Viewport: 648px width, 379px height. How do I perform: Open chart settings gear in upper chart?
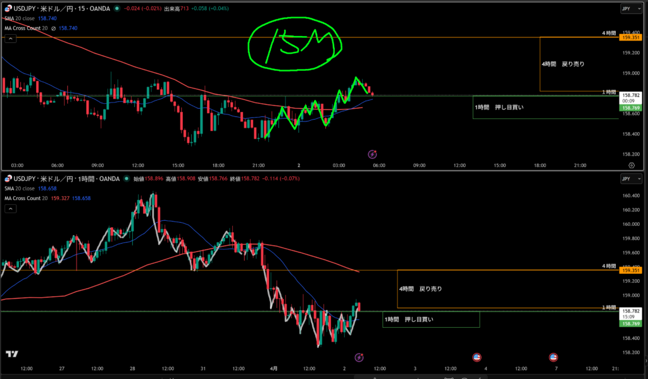[x=631, y=165]
